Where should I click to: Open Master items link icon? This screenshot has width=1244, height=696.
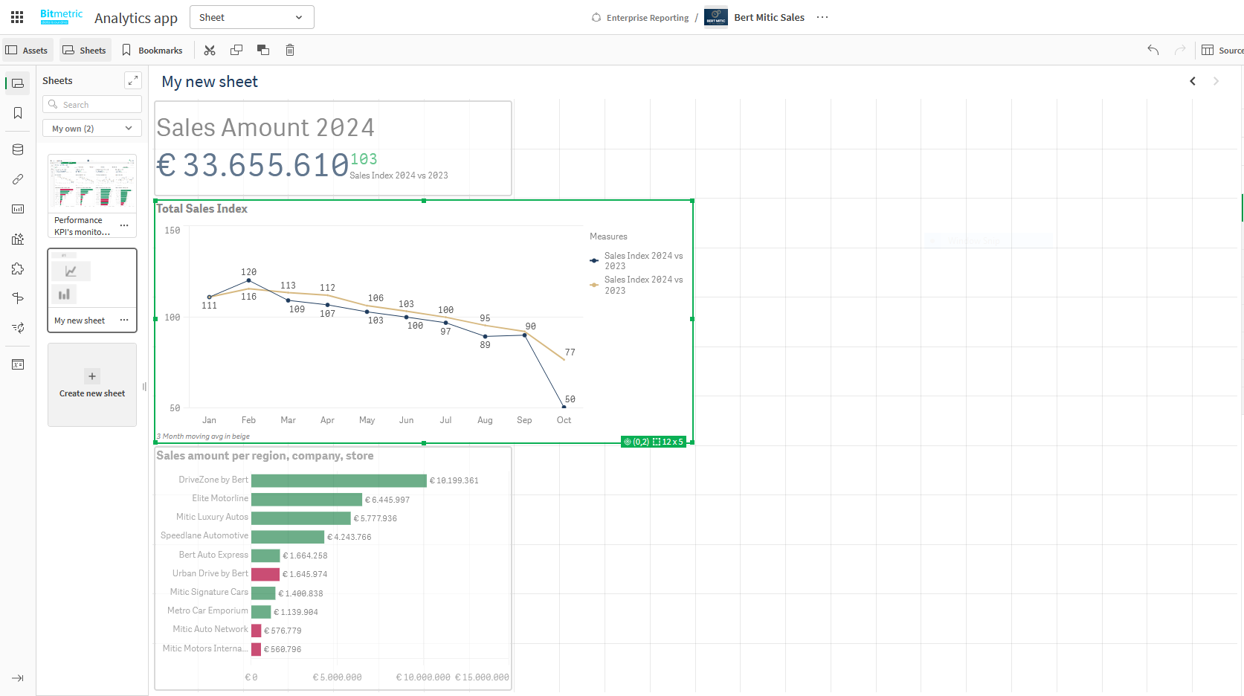click(x=18, y=179)
